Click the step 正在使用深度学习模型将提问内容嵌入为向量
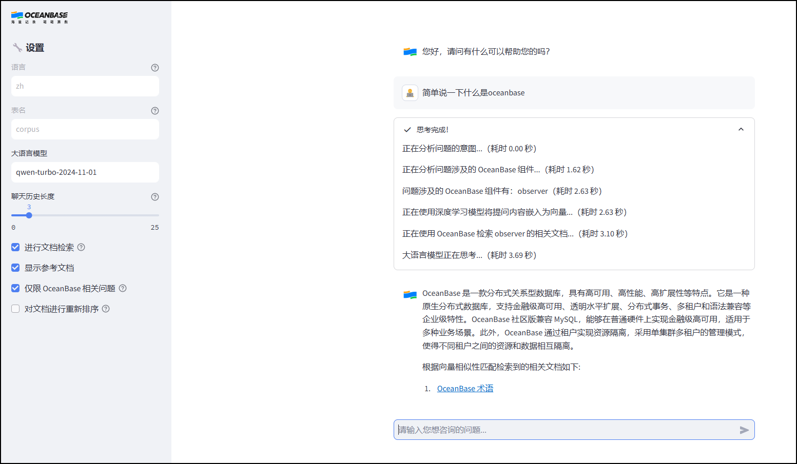 pyautogui.click(x=514, y=212)
